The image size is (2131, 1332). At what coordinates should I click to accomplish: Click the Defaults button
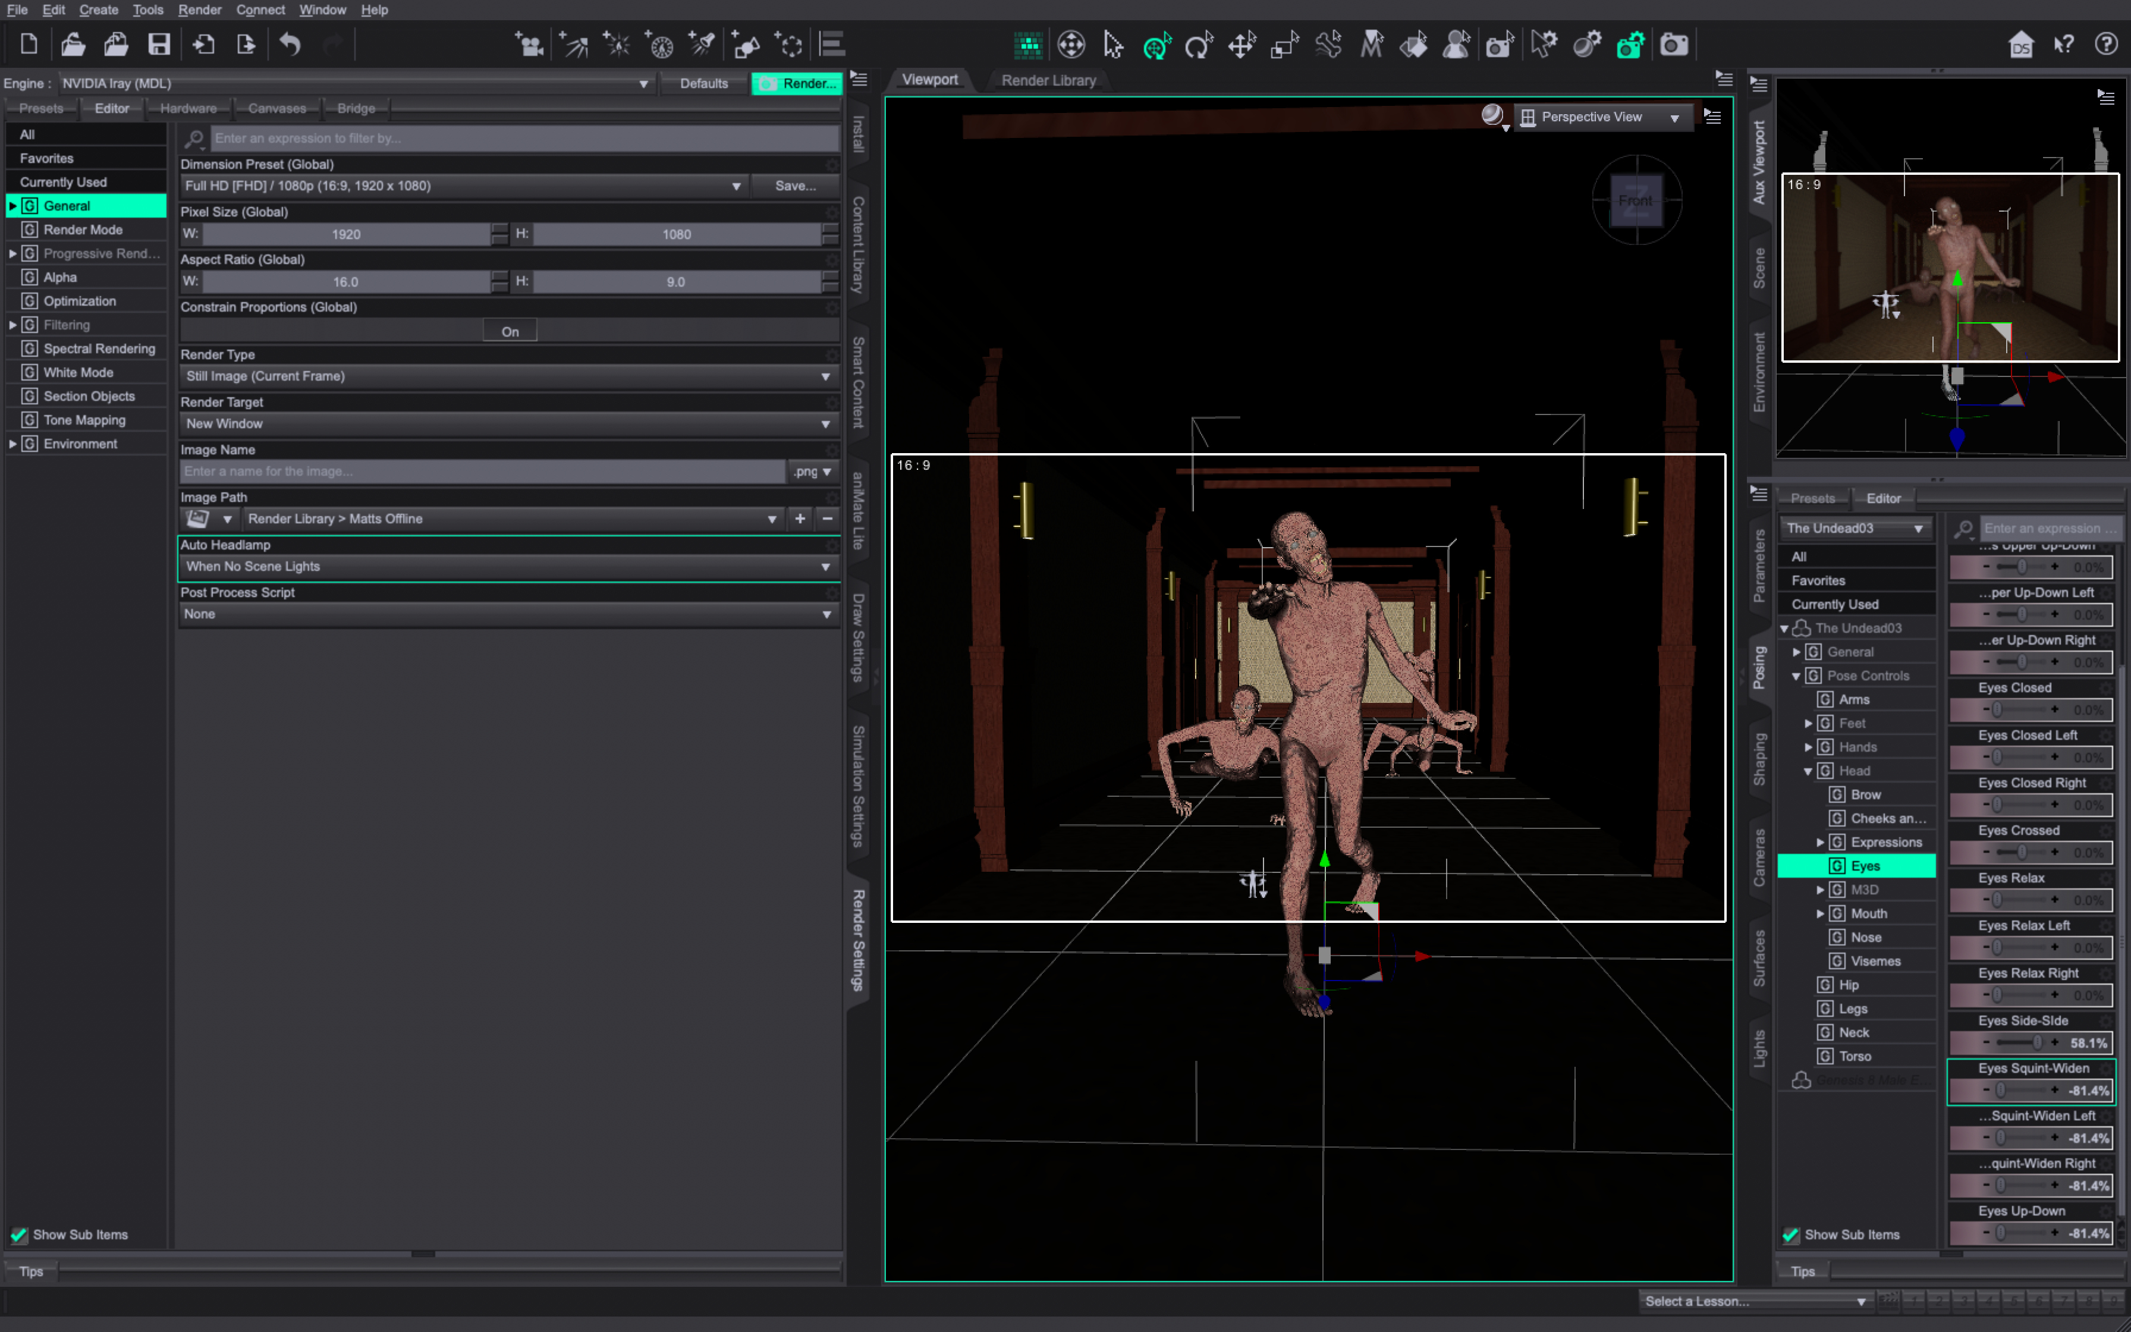[x=703, y=84]
